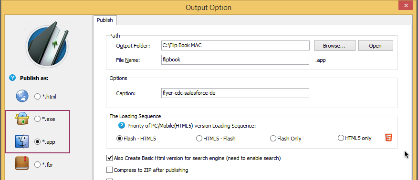This screenshot has height=180, width=418.
Task: Choose the Flash Only option
Action: tap(286, 139)
